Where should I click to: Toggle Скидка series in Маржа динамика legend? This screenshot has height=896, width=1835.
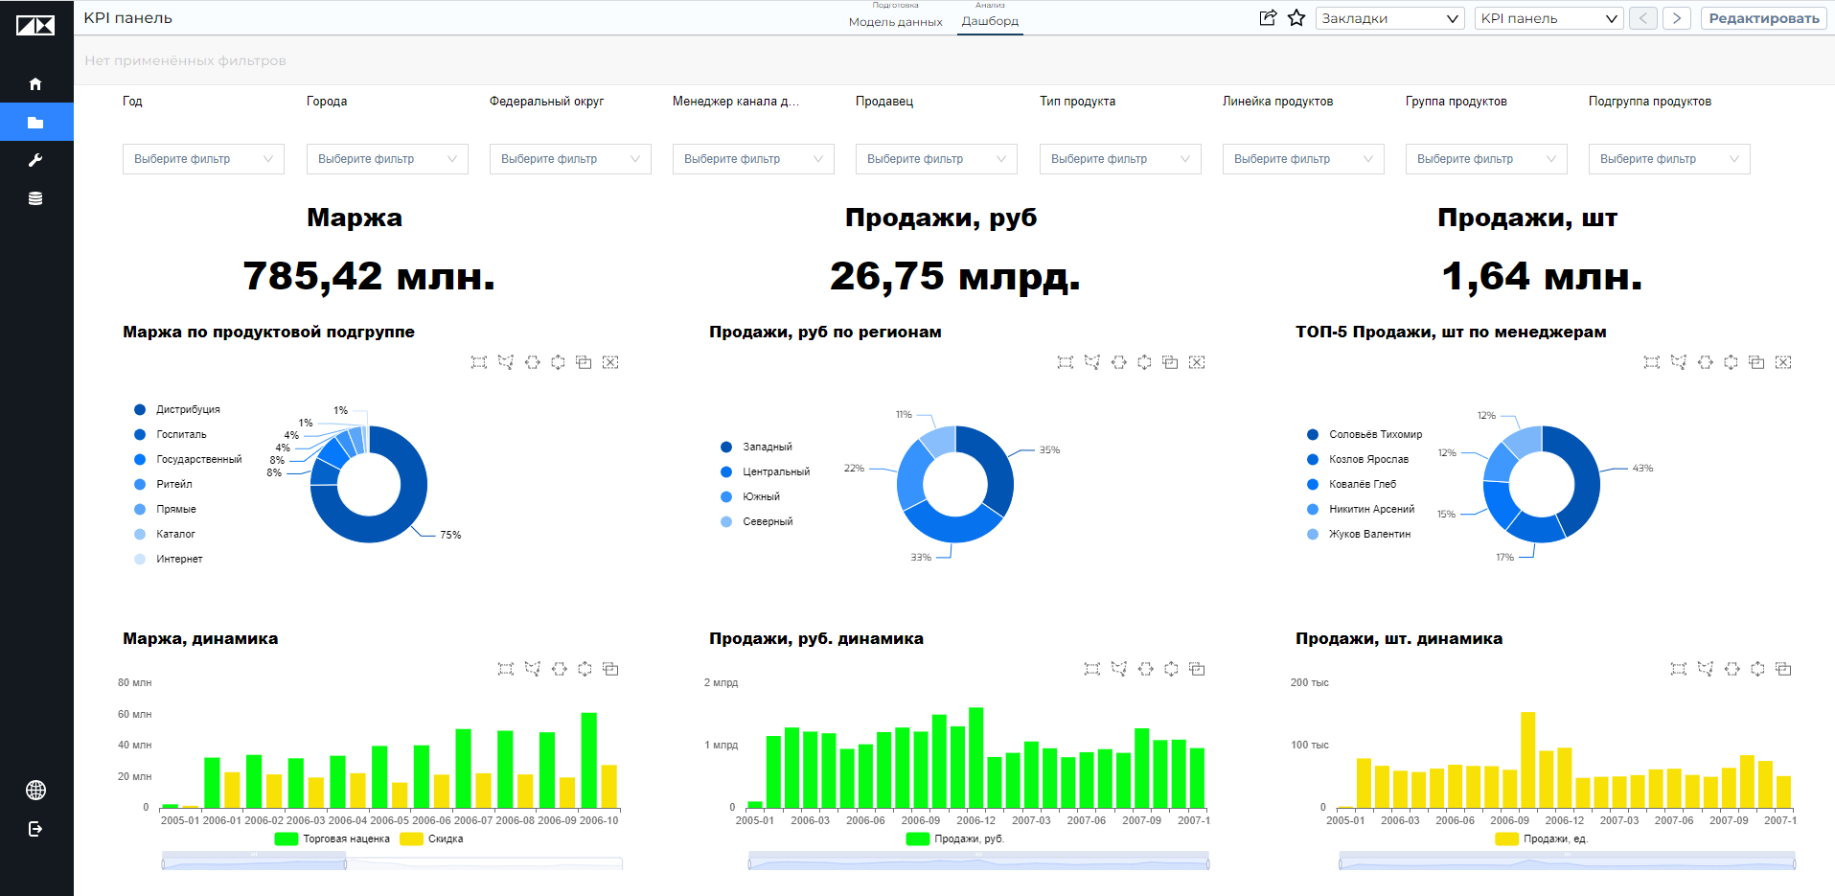tap(432, 839)
